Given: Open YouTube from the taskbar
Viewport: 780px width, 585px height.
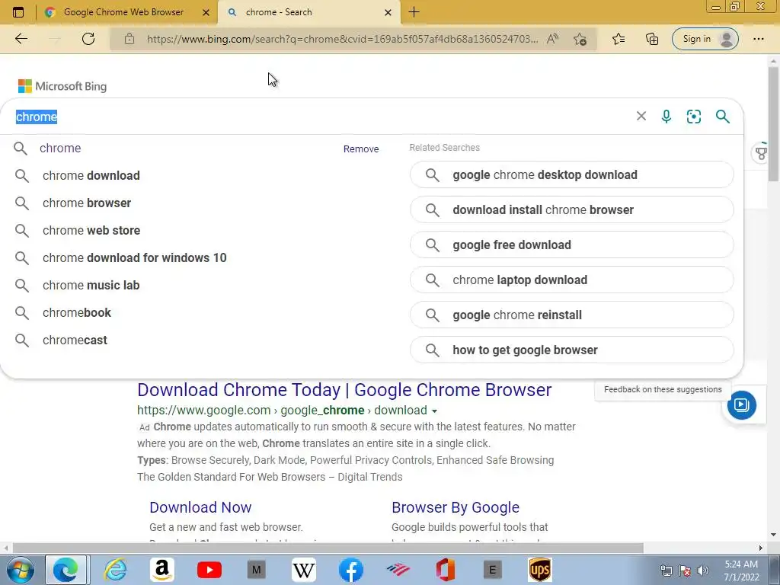Looking at the screenshot, I should 209,570.
